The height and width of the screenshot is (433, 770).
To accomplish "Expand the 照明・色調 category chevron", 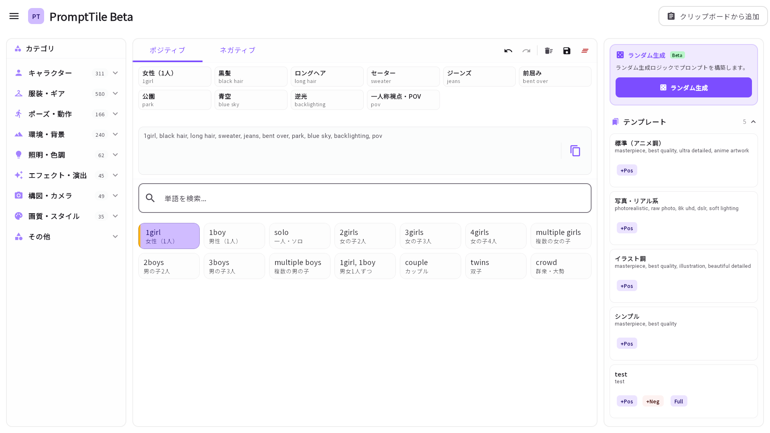I will click(x=115, y=155).
